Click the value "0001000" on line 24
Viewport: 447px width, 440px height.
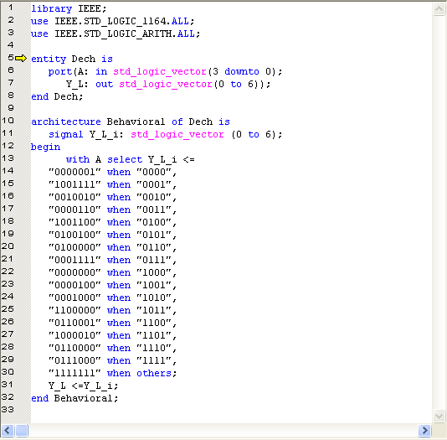coord(74,298)
